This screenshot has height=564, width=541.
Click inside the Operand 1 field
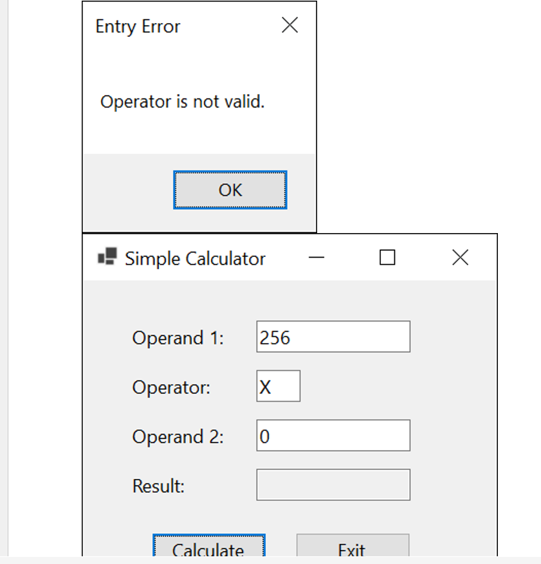(333, 336)
